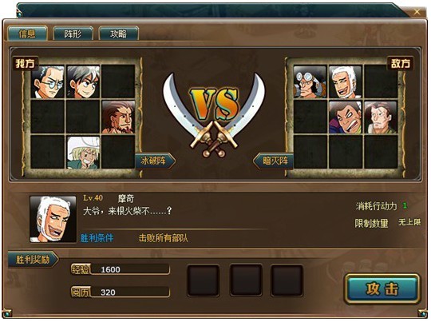431x322 pixels.
Task: Select stern brown-haired enemy portrait
Action: point(381,117)
